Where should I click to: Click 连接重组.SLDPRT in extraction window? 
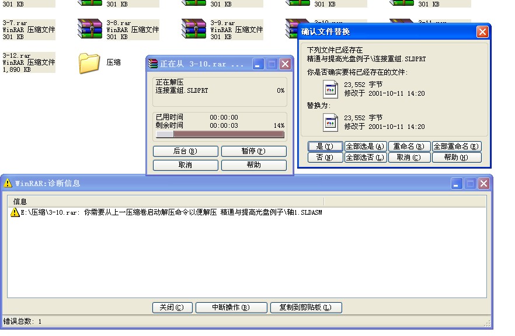click(182, 90)
